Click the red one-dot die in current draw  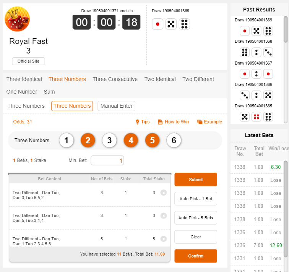(157, 24)
